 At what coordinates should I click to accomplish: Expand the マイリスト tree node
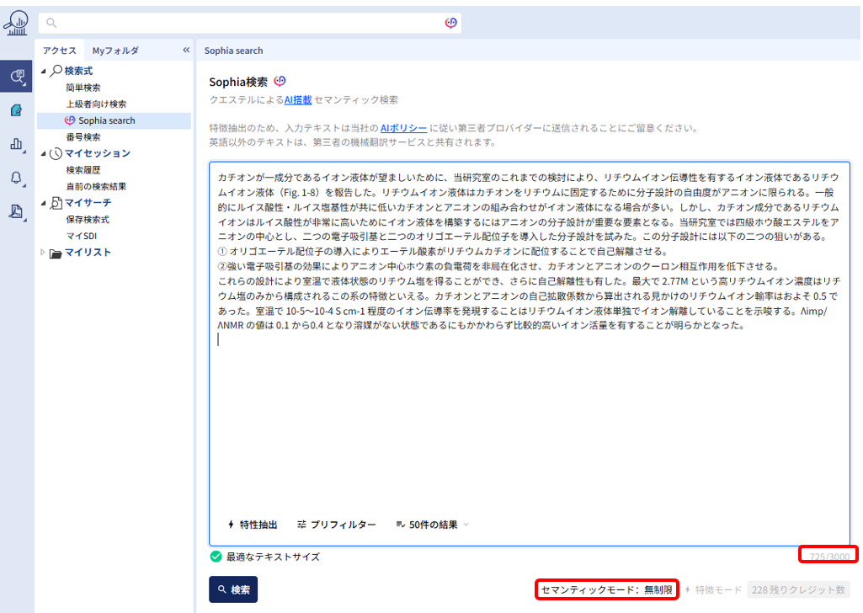tap(43, 252)
